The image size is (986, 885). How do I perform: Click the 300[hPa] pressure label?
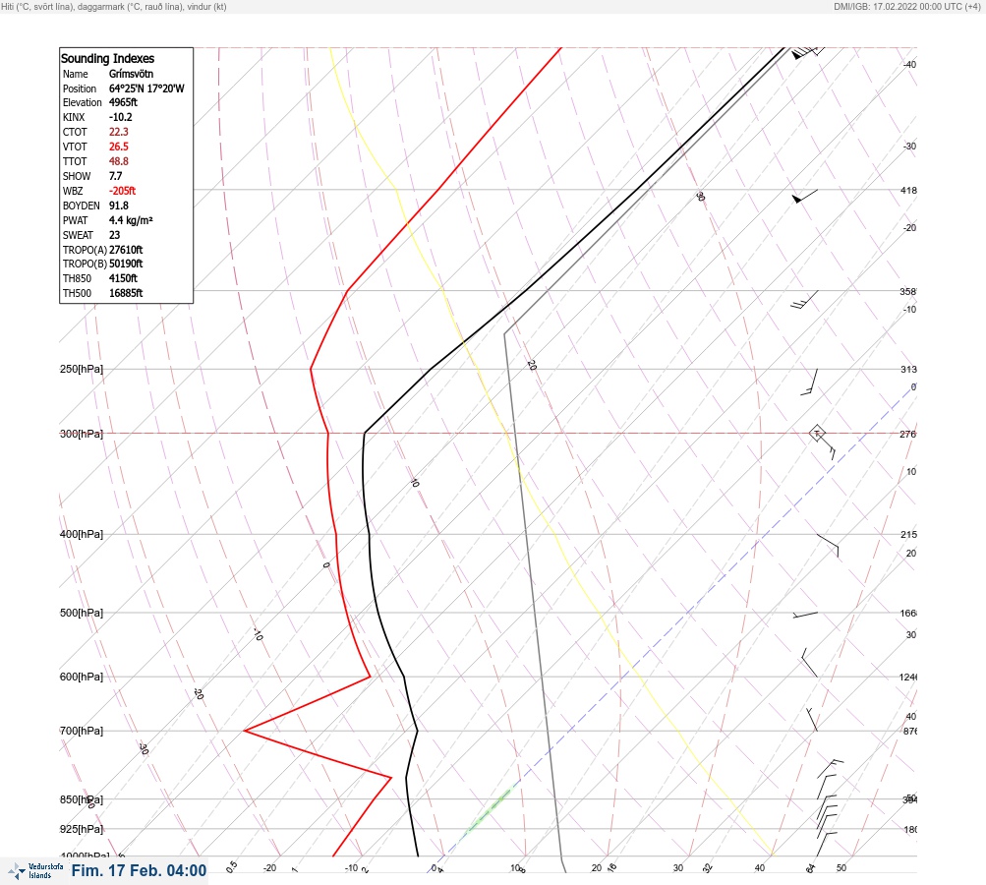pyautogui.click(x=82, y=434)
